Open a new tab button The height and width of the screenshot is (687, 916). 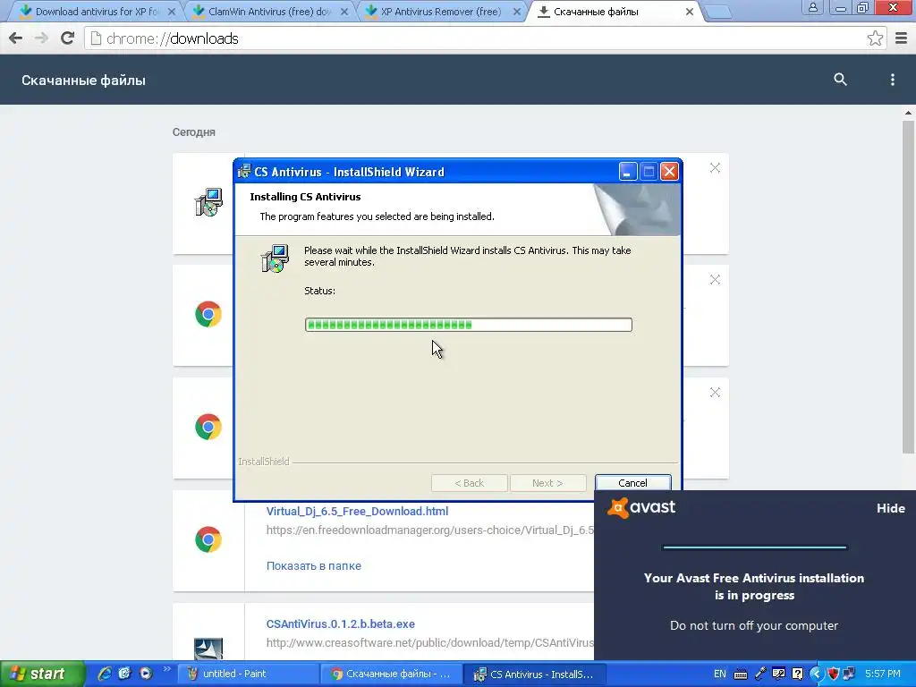(x=718, y=12)
